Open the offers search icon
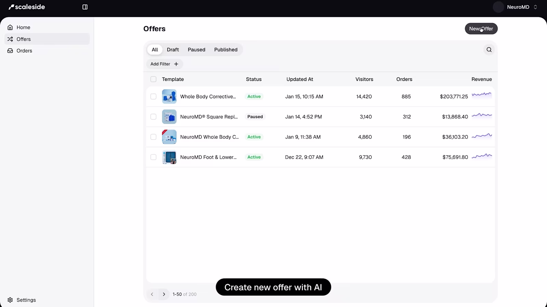The width and height of the screenshot is (547, 307). (x=489, y=49)
